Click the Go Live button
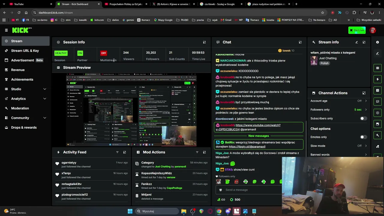Image resolution: width=384 pixels, height=216 pixels. click(357, 30)
